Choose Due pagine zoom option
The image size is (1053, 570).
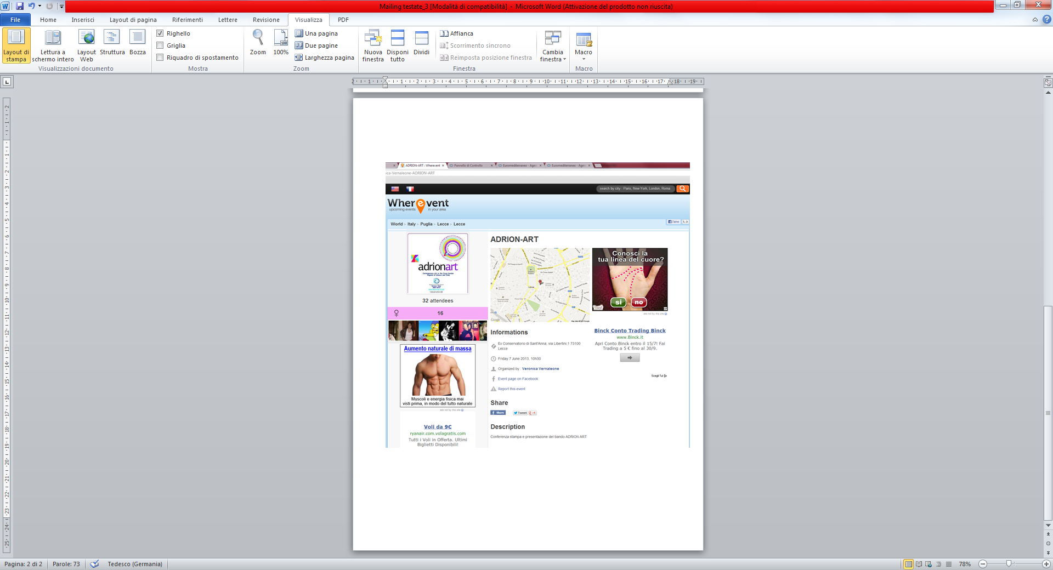[316, 45]
